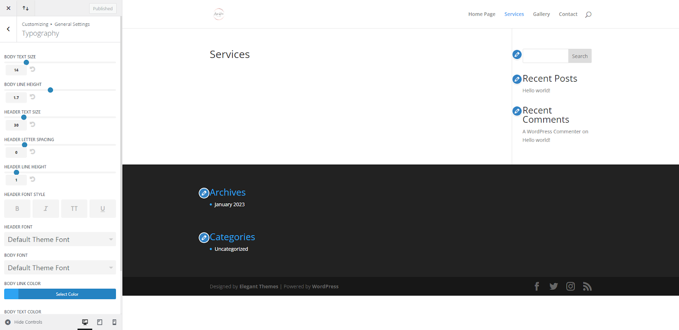This screenshot has height=330, width=679.
Task: Open Home Page menu item
Action: point(482,14)
